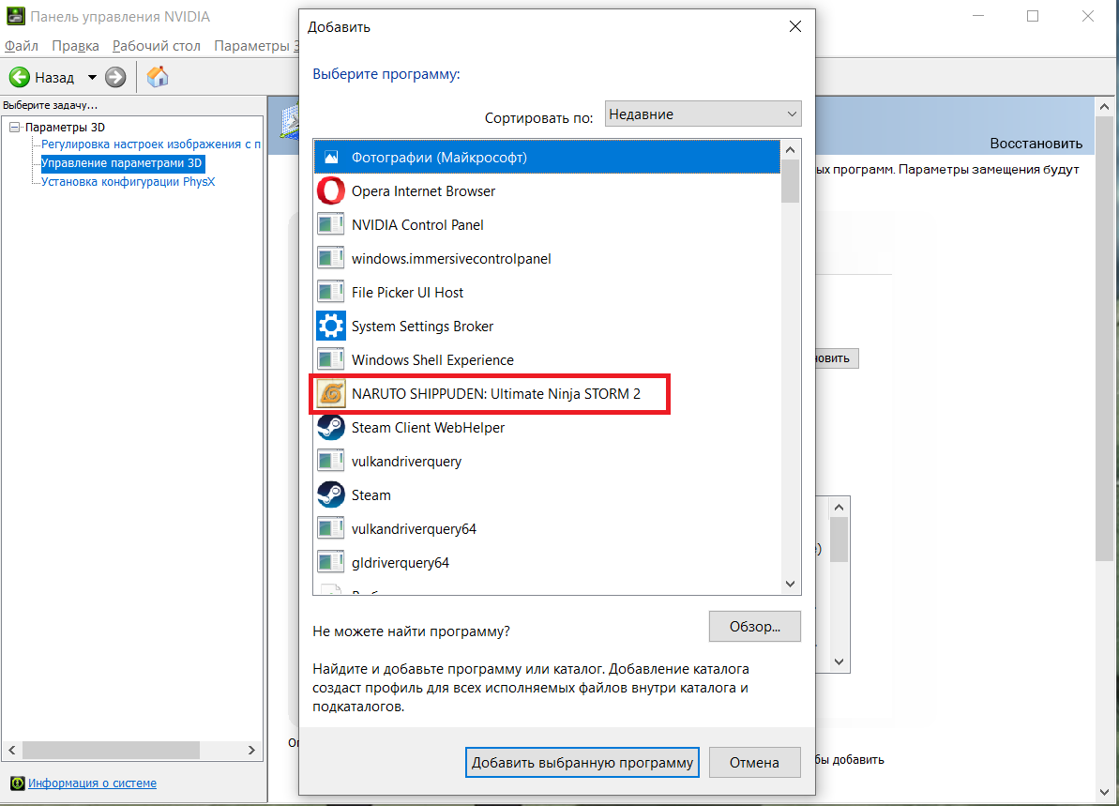
Task: Click the Opera Internet Browser icon
Action: (331, 191)
